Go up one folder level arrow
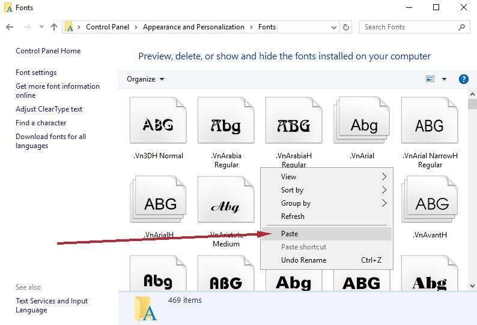This screenshot has width=477, height=325. [x=54, y=27]
